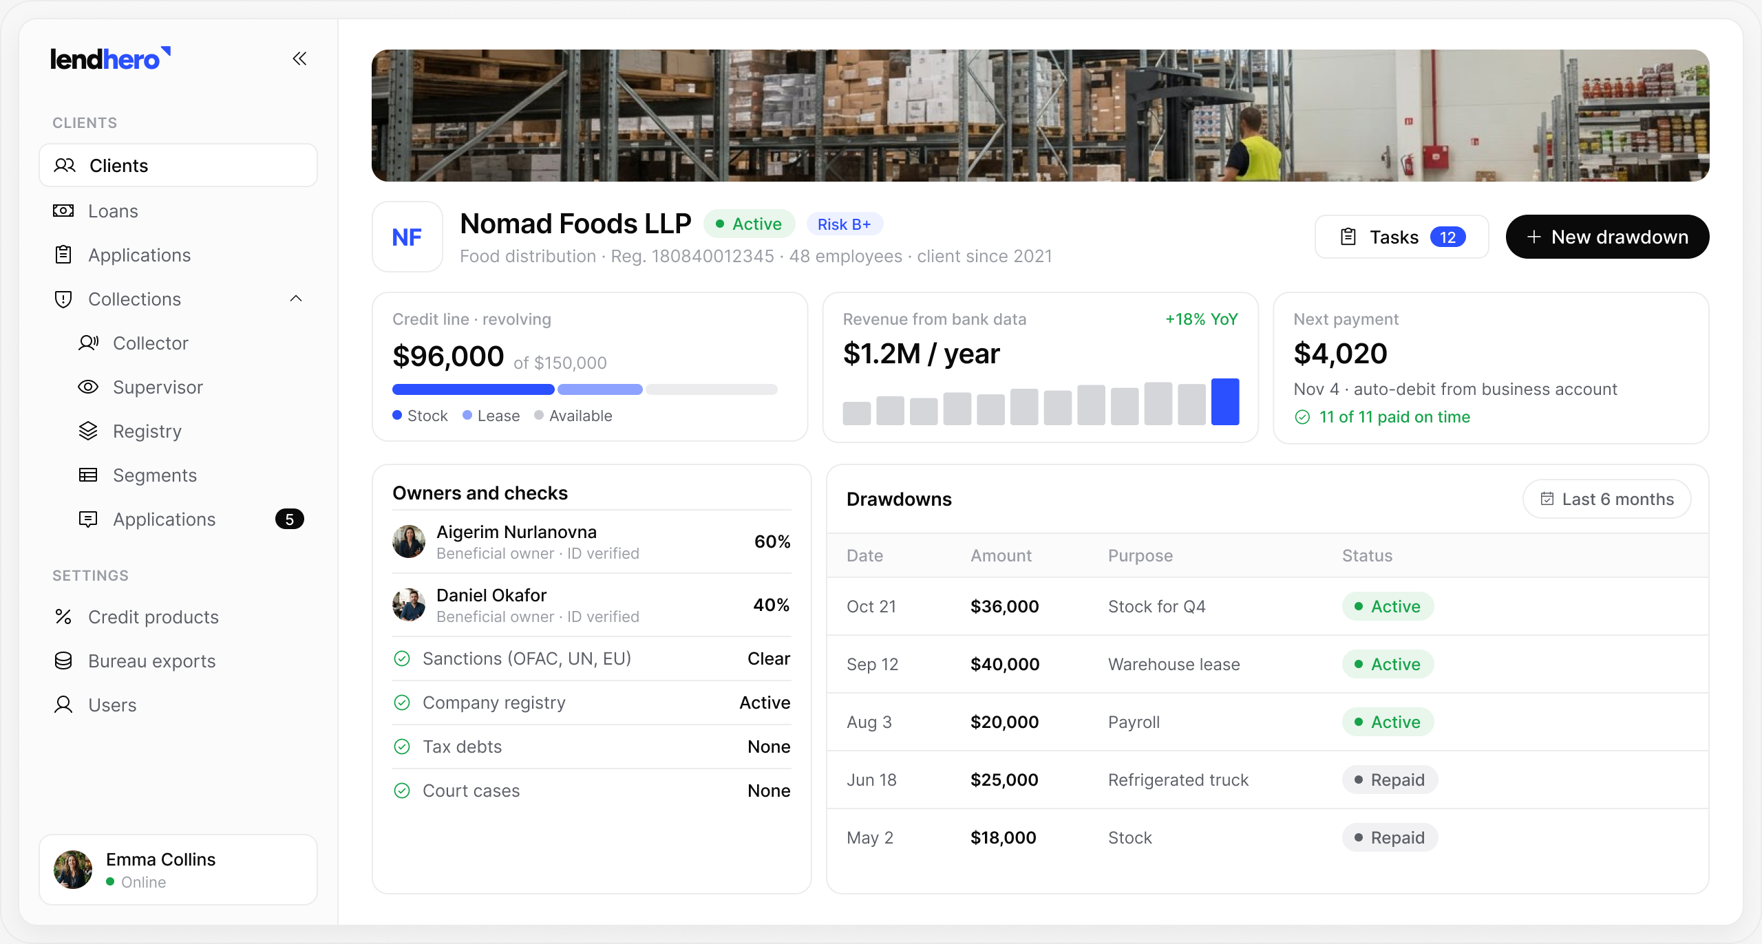Viewport: 1762px width, 944px height.
Task: Click the Credit products percent icon
Action: click(x=63, y=616)
